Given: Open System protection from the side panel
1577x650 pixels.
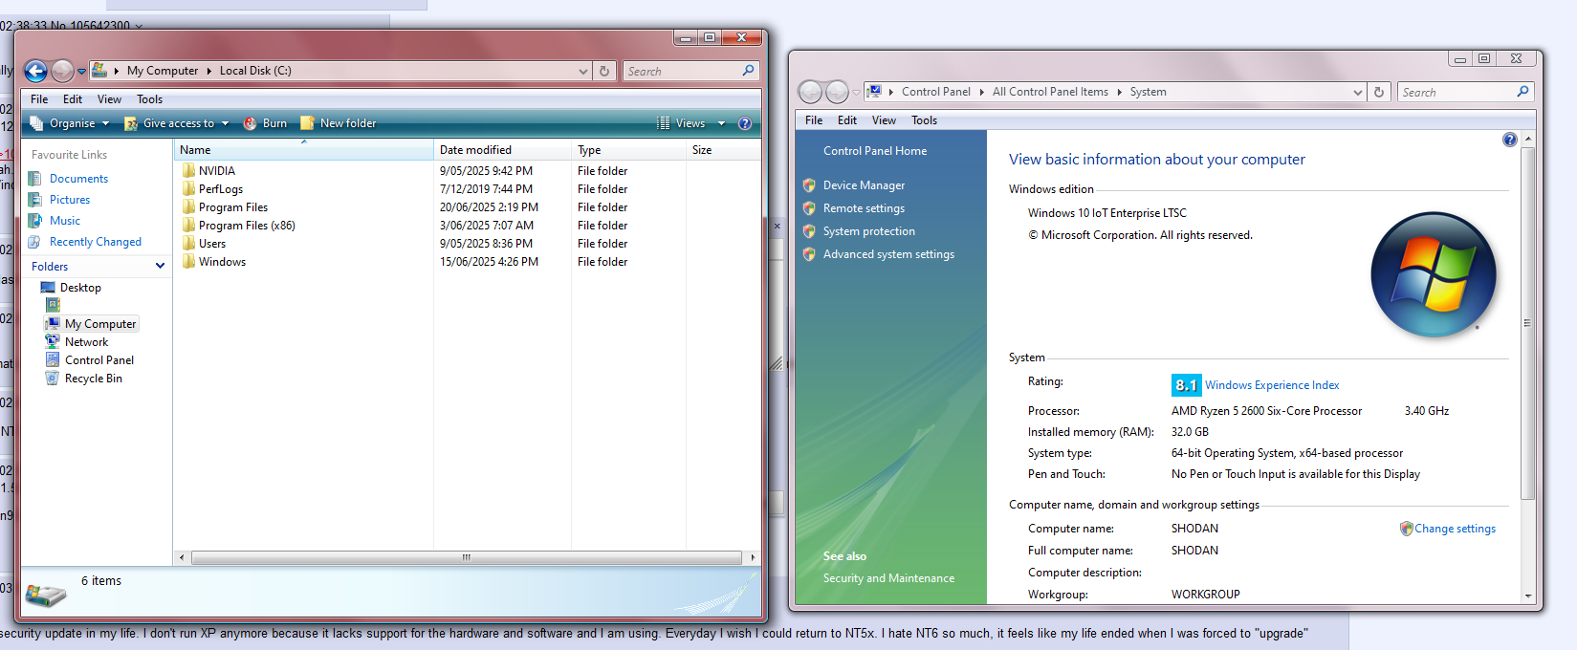Looking at the screenshot, I should click(869, 231).
